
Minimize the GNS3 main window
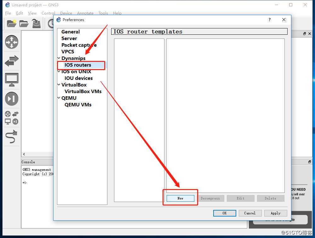click(277, 5)
